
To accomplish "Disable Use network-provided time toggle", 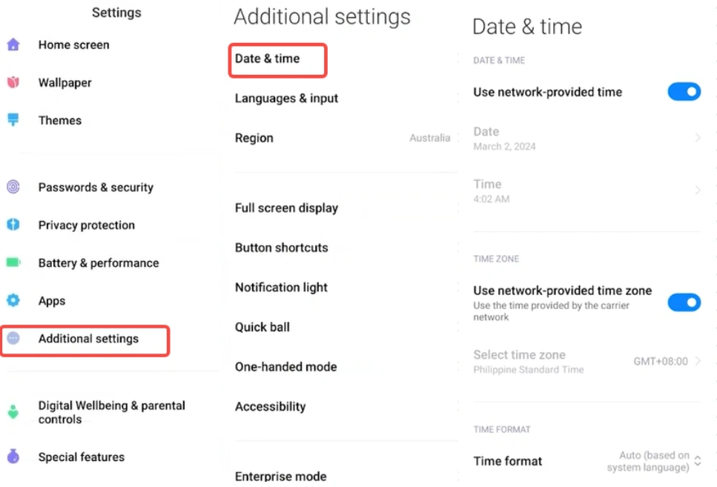I will 684,92.
